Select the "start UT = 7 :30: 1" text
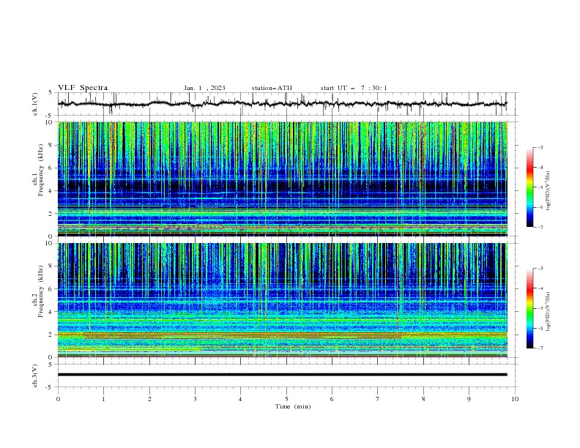Image resolution: width=580 pixels, height=448 pixels. pyautogui.click(x=354, y=88)
